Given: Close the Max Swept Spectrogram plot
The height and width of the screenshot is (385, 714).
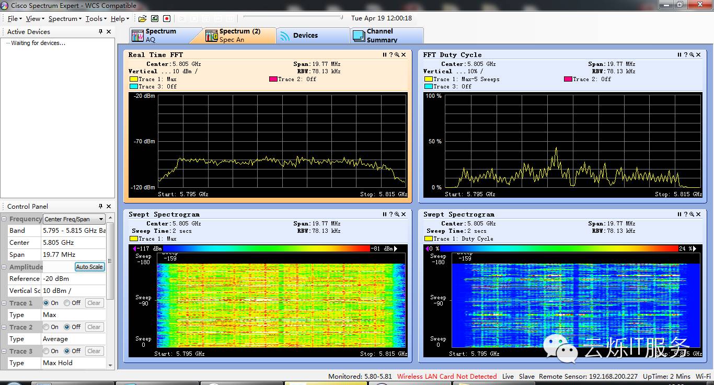Looking at the screenshot, I should pos(404,214).
